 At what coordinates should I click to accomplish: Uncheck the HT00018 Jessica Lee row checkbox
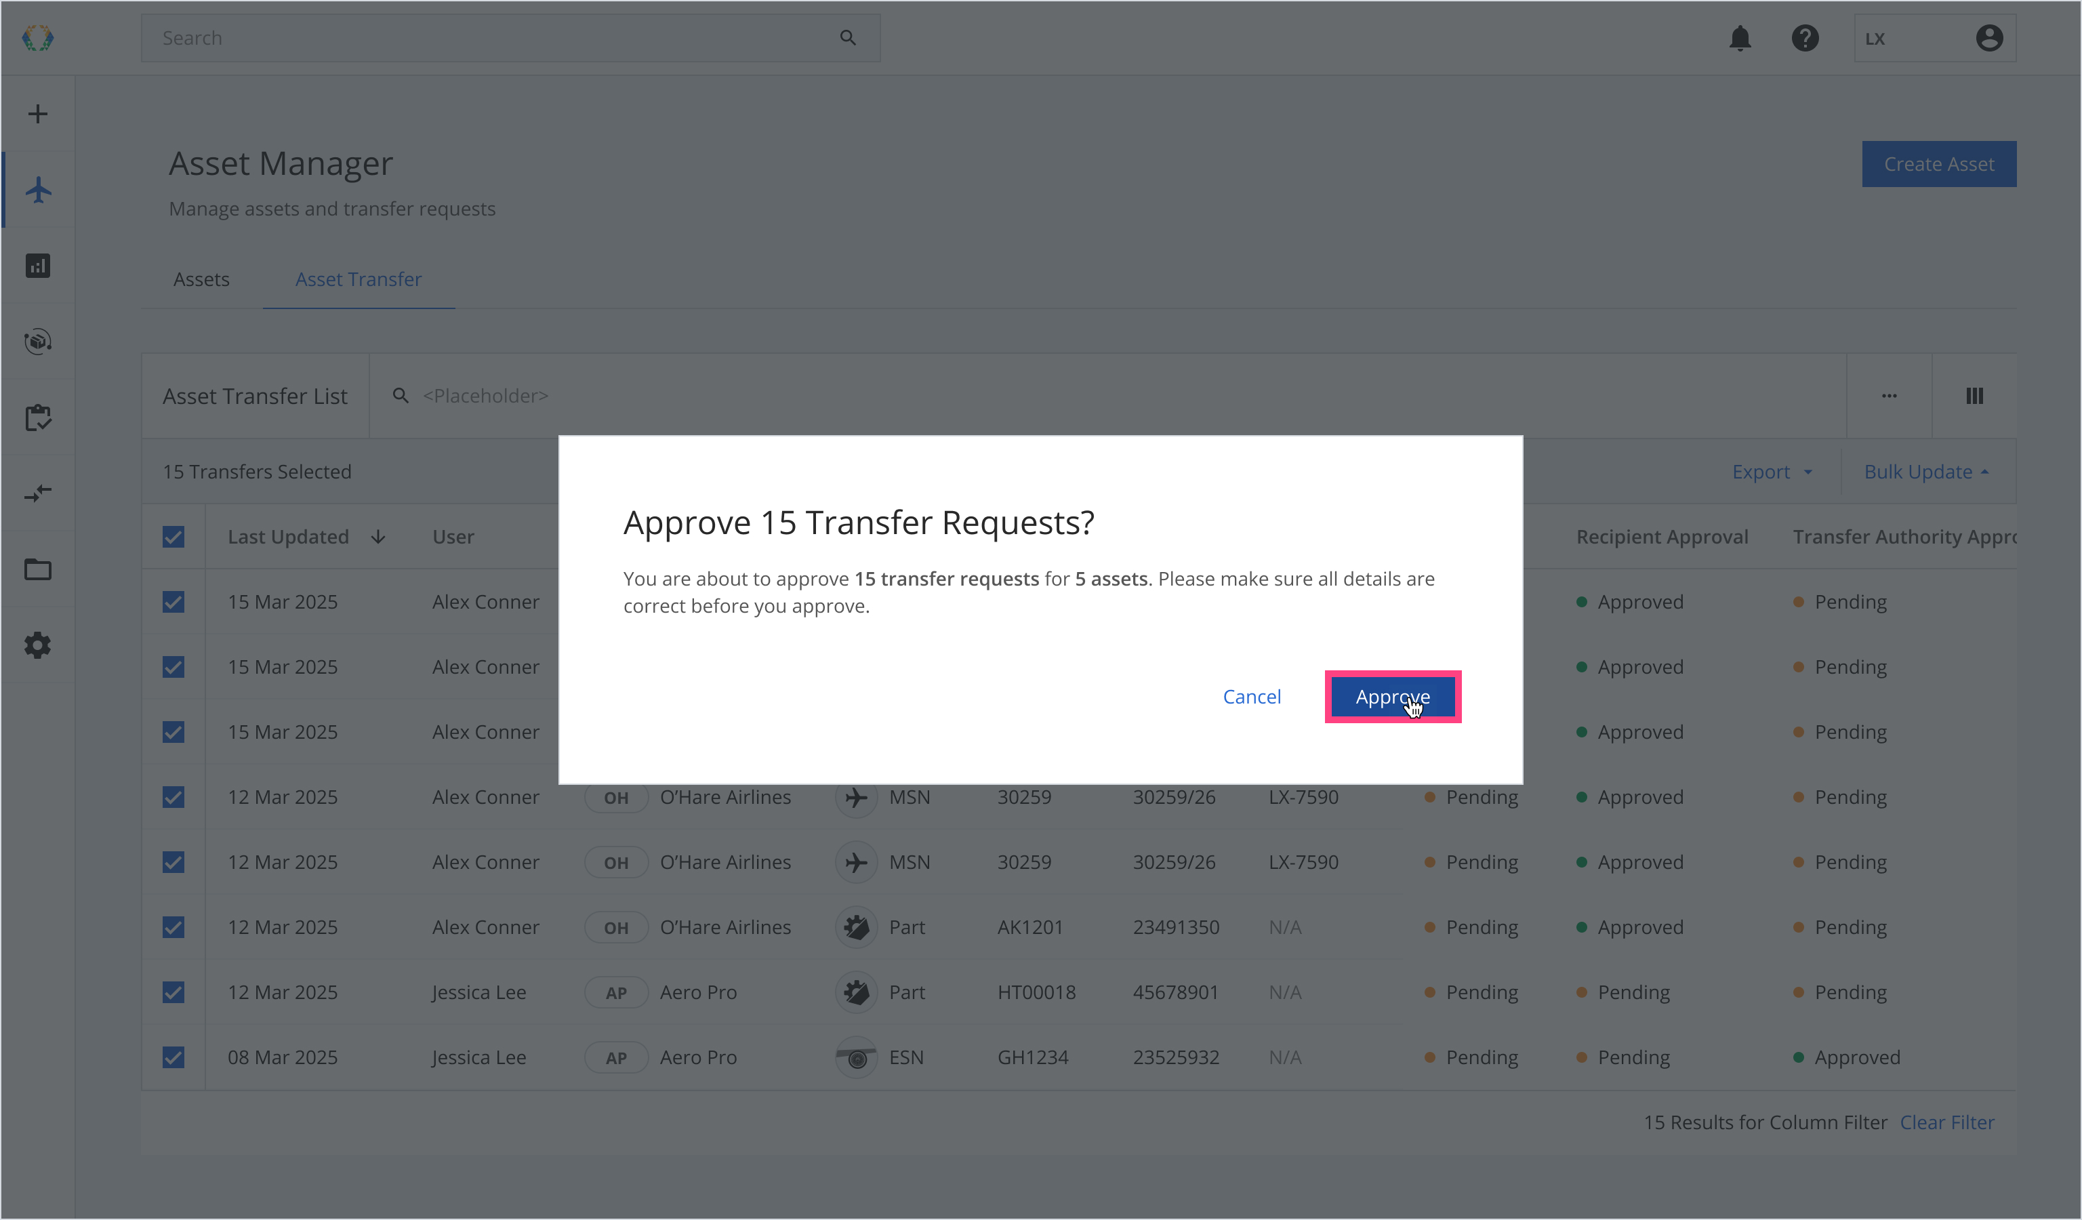tap(173, 992)
